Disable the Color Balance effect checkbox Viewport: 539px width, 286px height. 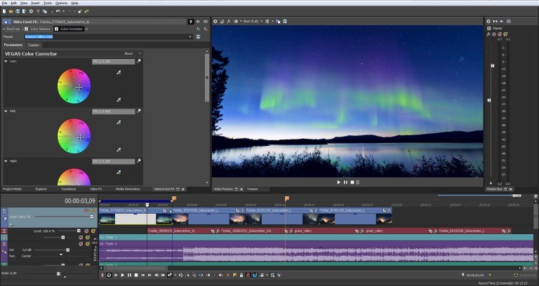tap(27, 29)
